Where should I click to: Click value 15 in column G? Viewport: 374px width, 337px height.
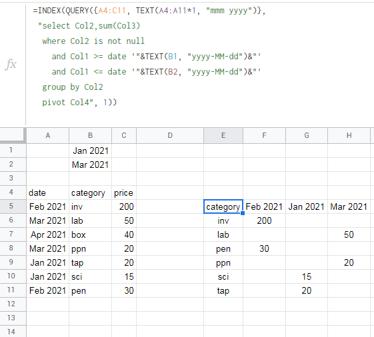coord(307,276)
